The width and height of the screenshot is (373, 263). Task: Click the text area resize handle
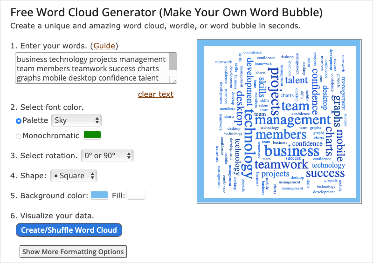[173, 80]
